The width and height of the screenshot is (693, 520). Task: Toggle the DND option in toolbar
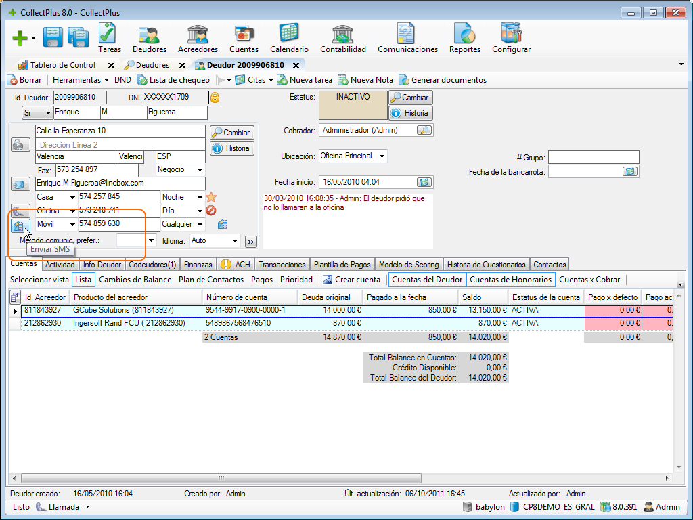pos(122,80)
